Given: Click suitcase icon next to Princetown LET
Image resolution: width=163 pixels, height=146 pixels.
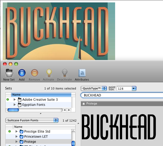Looking at the screenshot, I should point(22,137).
